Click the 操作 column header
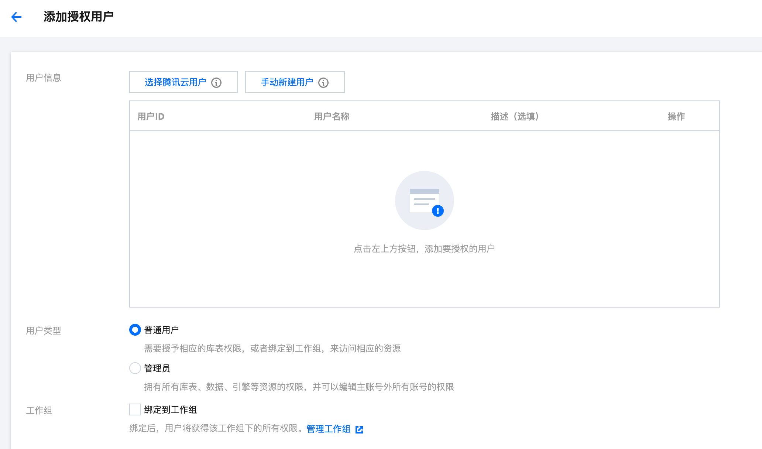The width and height of the screenshot is (762, 449). [x=676, y=117]
